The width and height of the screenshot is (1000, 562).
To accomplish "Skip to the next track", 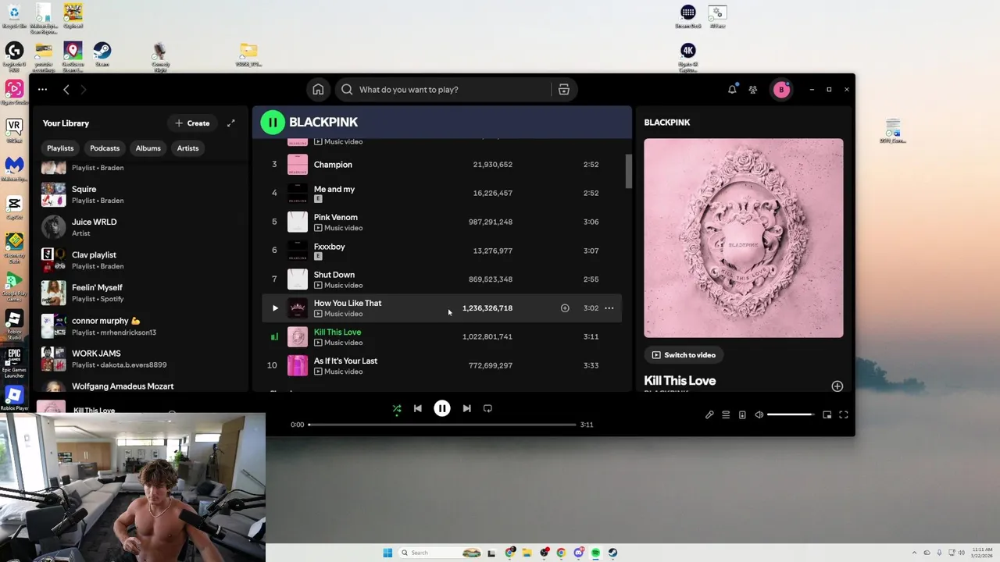I will coord(466,408).
